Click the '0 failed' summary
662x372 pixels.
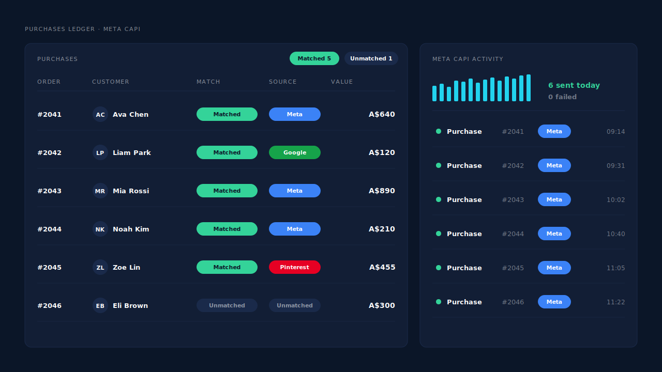point(562,97)
